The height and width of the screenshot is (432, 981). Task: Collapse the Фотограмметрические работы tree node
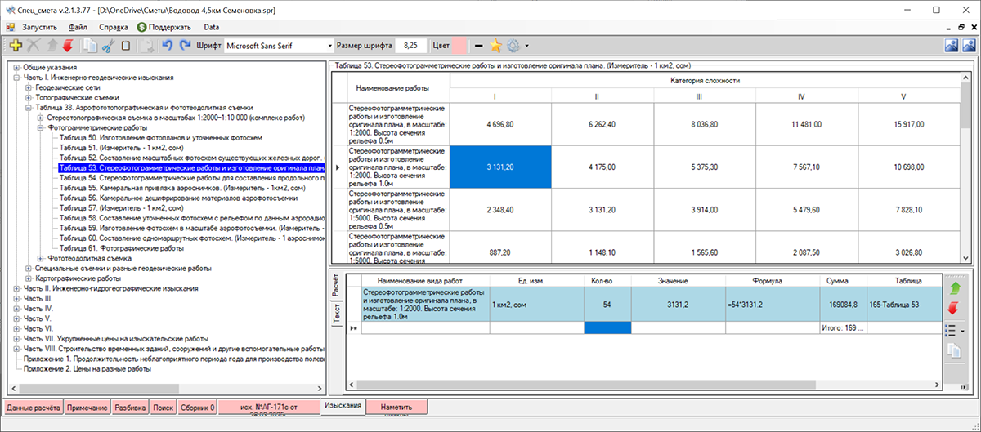[x=41, y=128]
